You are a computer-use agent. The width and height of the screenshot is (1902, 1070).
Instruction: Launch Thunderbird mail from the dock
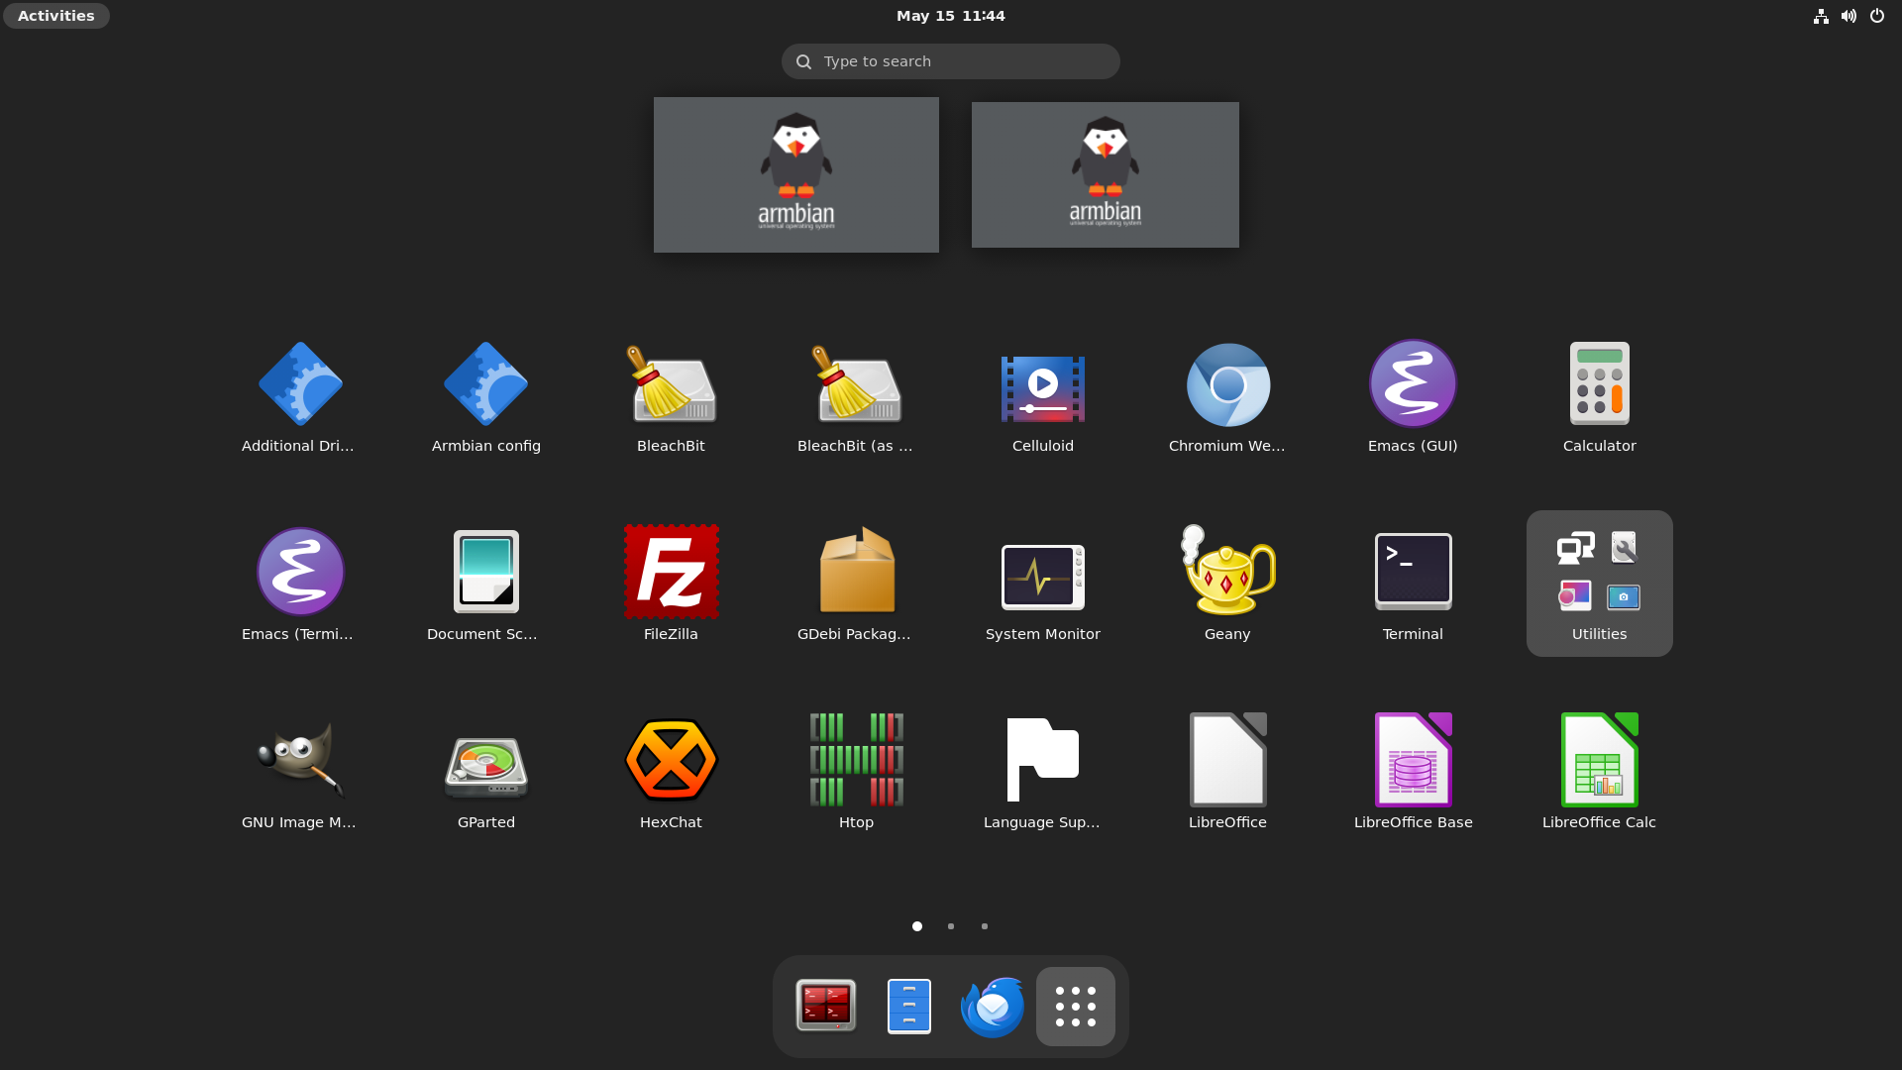993,1007
